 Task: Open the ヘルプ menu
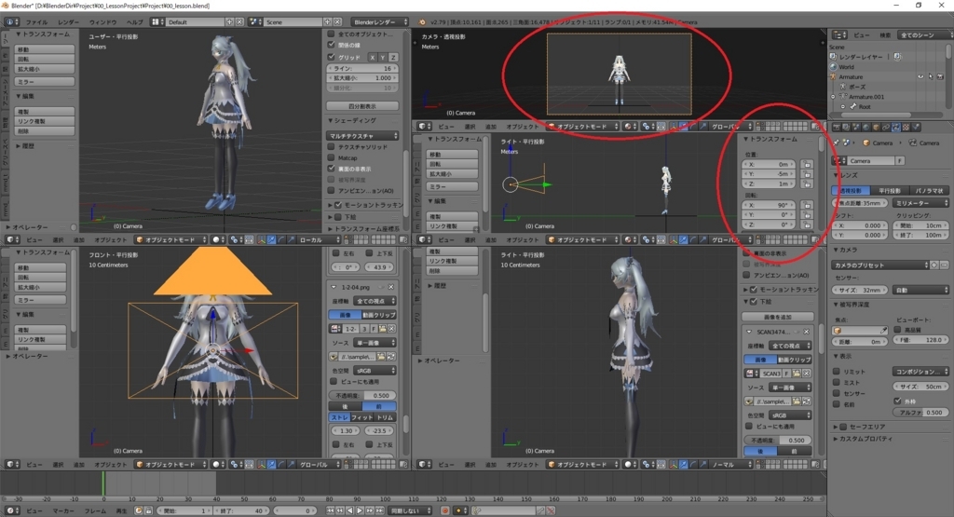coord(134,22)
